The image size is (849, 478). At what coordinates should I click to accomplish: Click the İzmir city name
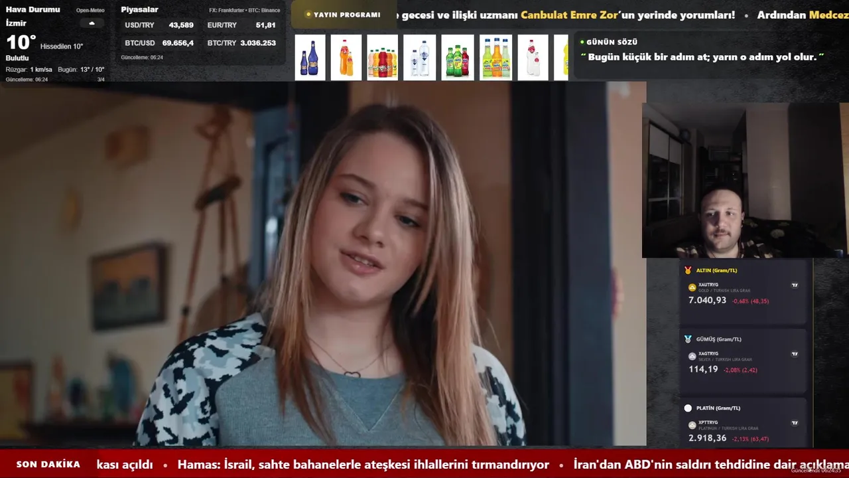16,23
